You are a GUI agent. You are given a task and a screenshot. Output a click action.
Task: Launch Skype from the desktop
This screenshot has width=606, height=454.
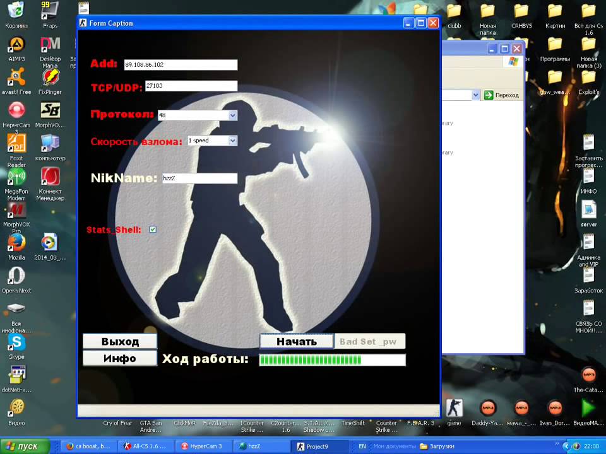point(16,342)
